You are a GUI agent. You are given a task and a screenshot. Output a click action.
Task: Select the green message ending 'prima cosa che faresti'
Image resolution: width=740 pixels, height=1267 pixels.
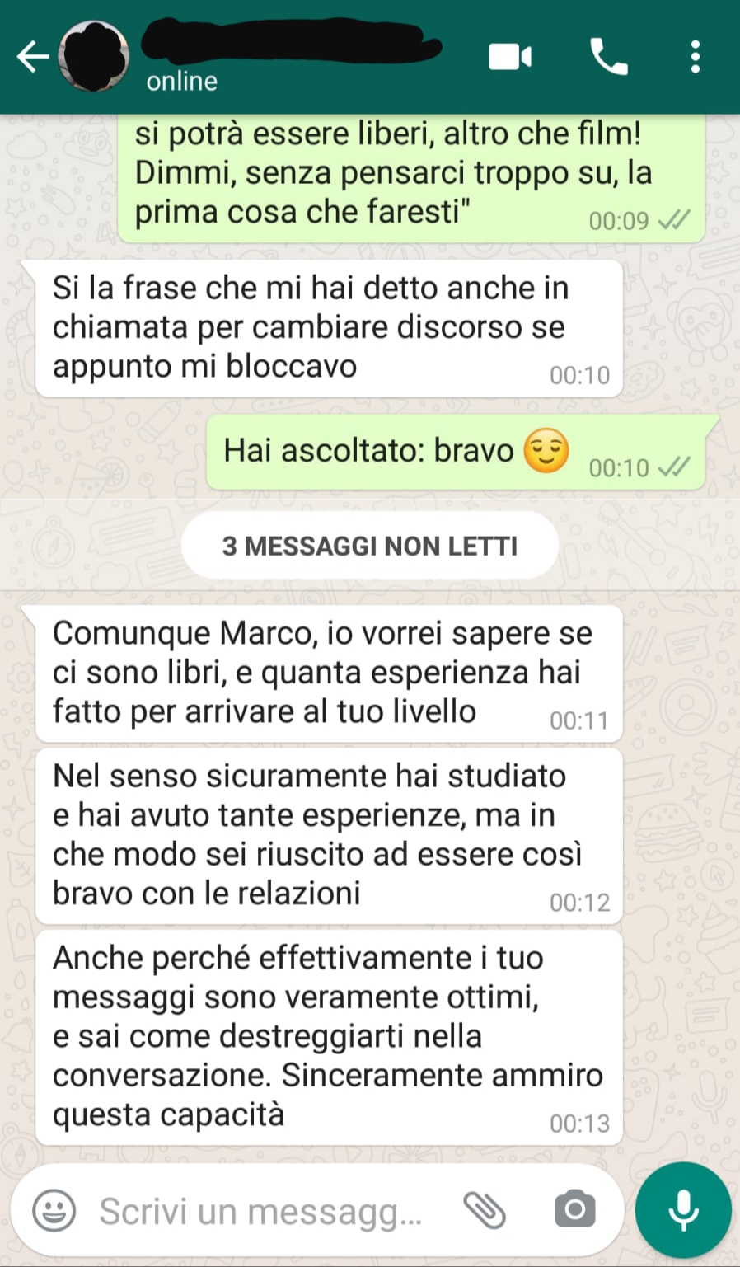point(411,177)
